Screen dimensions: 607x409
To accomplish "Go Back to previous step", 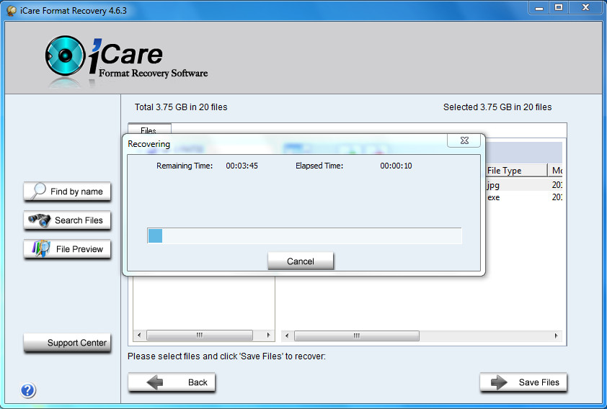I will click(x=172, y=382).
